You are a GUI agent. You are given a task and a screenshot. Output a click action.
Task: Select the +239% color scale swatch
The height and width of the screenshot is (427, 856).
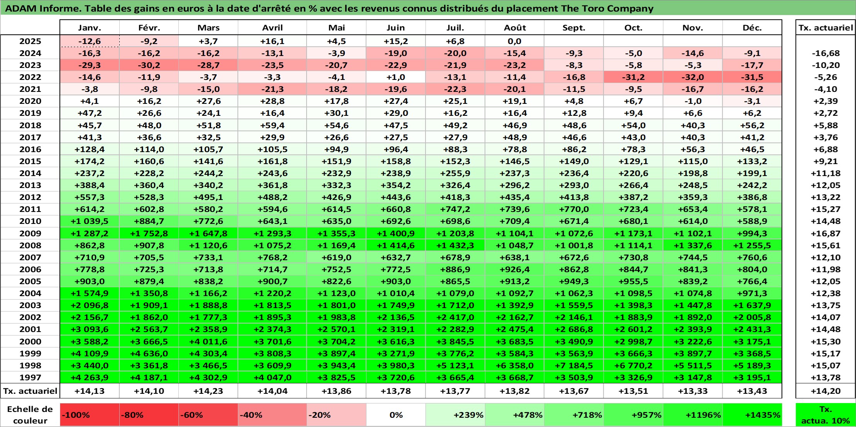456,415
